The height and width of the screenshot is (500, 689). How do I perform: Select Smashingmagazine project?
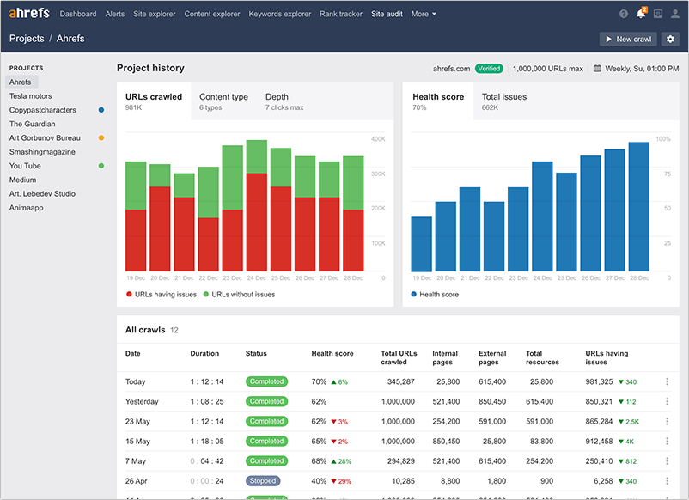pyautogui.click(x=42, y=152)
